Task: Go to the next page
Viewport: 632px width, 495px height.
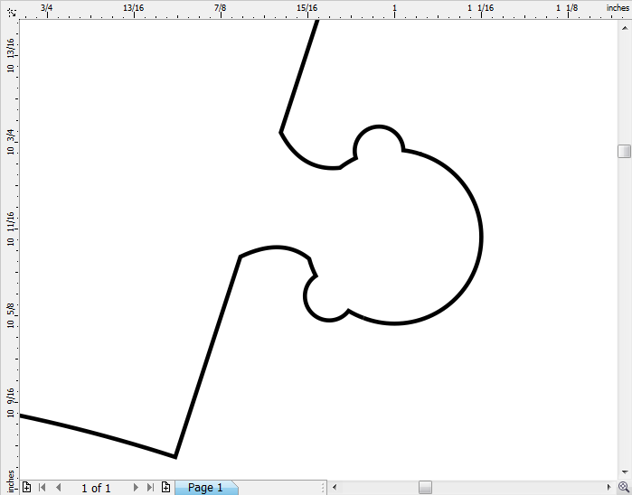Action: point(136,488)
